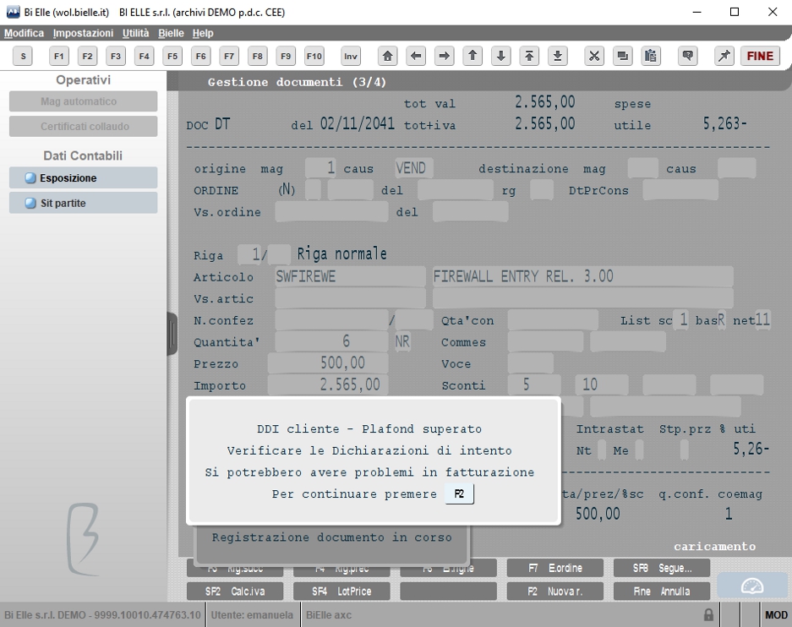The height and width of the screenshot is (627, 792).
Task: Click the Inv toolbar button
Action: tap(351, 56)
